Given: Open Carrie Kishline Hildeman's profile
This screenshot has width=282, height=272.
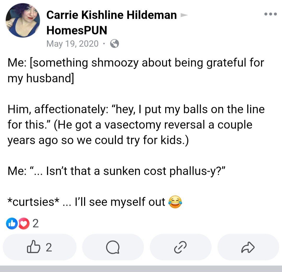Looking at the screenshot, I should [x=111, y=15].
